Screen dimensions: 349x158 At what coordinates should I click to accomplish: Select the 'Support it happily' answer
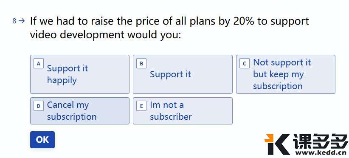coord(80,74)
